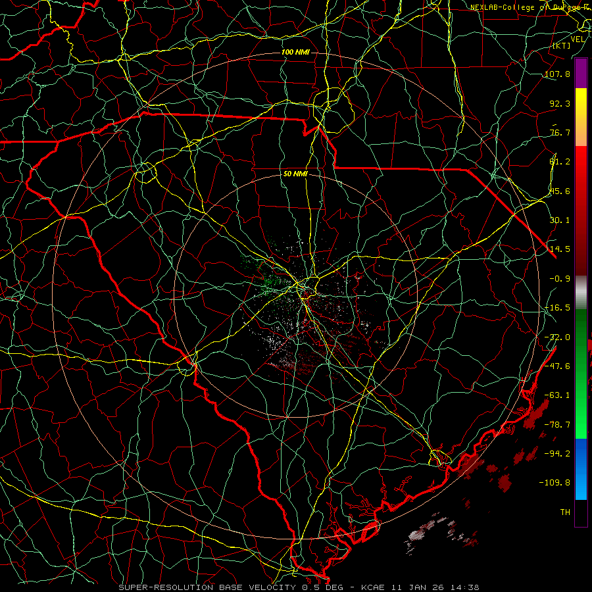Screen dimensions: 592x592
Task: Click the VEL legend title
Action: (578, 39)
